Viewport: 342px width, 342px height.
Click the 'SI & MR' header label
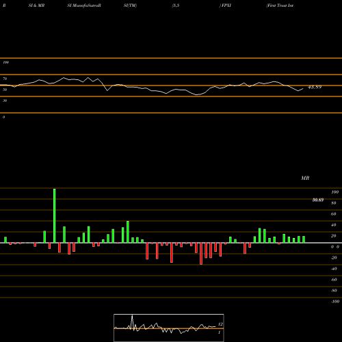click(x=36, y=5)
